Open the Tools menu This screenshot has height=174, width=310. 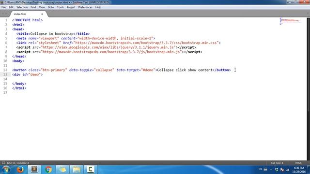pyautogui.click(x=60, y=7)
